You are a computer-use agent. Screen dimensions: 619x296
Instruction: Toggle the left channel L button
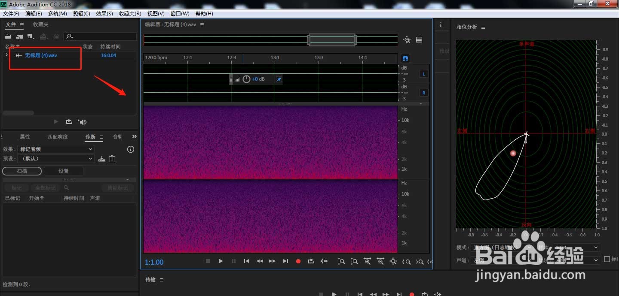click(x=424, y=74)
